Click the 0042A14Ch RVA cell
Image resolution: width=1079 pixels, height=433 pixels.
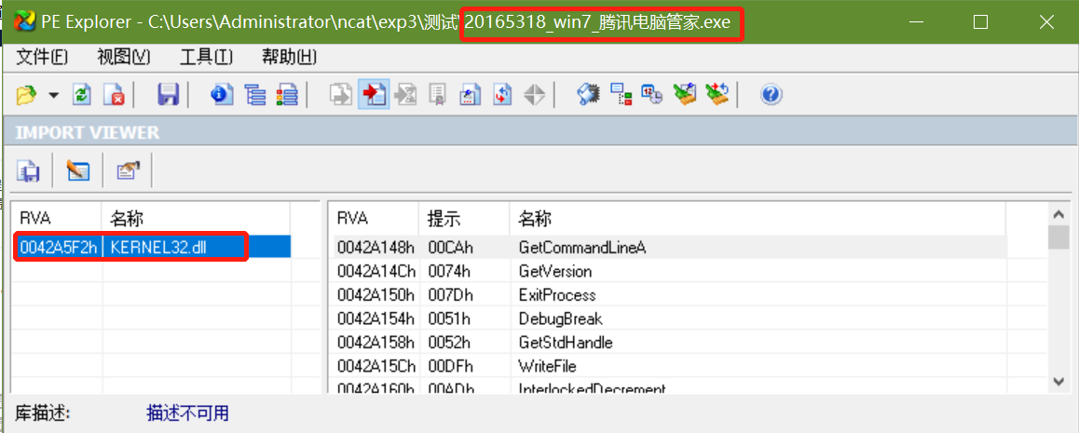pyautogui.click(x=376, y=271)
